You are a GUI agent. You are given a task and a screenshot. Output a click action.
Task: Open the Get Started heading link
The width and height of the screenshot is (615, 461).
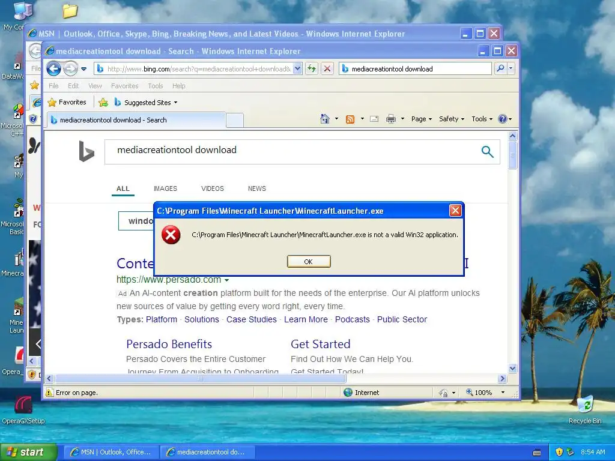coord(321,344)
